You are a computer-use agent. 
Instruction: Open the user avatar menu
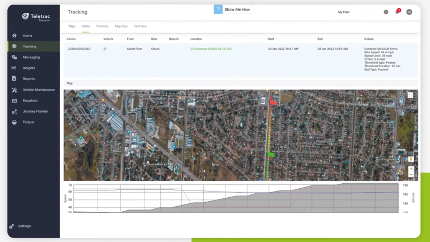pos(409,12)
